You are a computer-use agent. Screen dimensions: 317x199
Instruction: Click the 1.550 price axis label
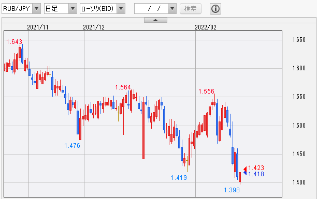tap(299, 97)
